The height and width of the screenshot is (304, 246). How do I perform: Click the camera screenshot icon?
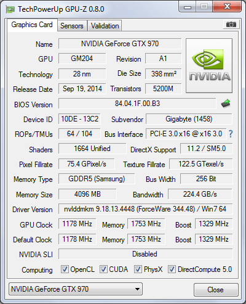coord(231,25)
